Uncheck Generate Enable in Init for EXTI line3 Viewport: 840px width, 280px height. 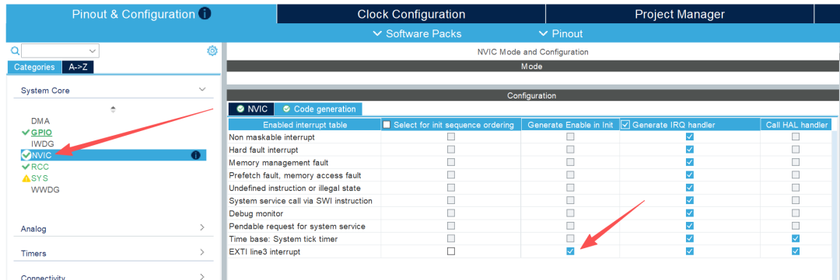(x=570, y=251)
